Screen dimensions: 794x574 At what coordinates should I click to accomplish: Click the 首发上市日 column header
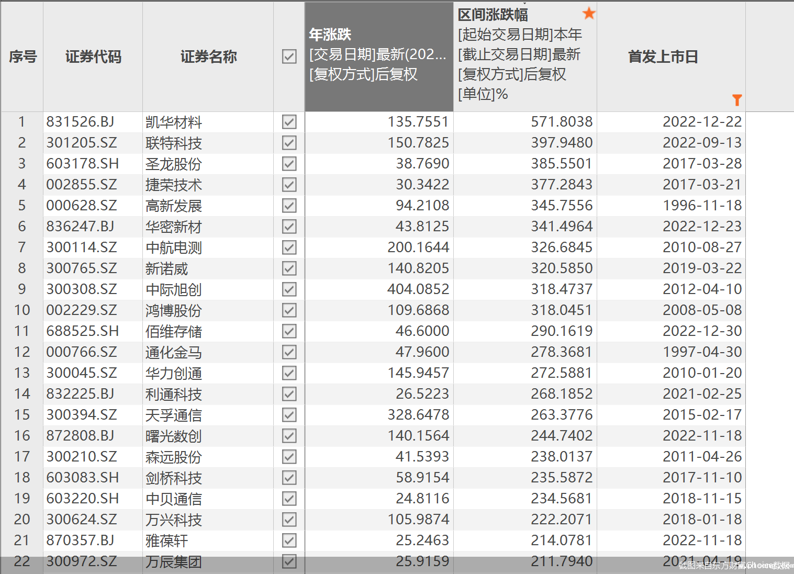(663, 57)
